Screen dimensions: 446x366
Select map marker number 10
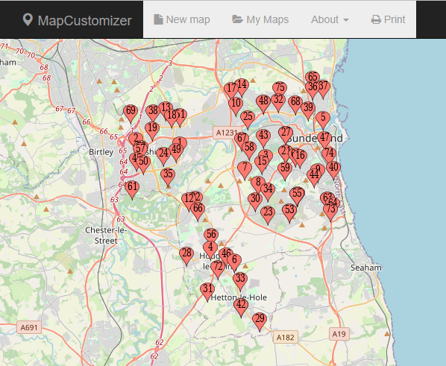point(236,104)
